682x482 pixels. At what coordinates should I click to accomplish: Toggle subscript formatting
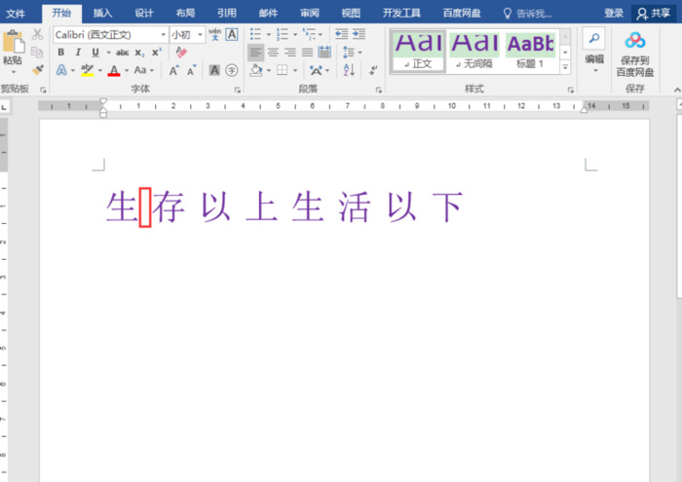click(139, 53)
